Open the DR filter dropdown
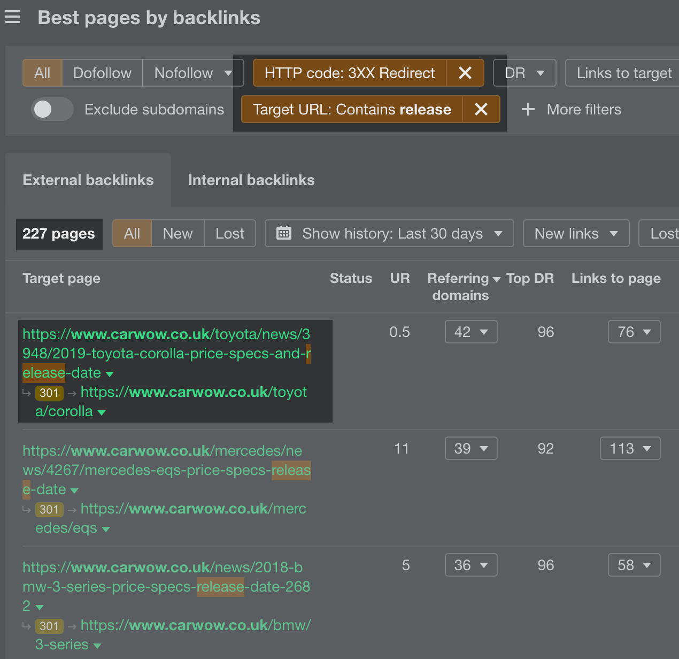Screen dimensions: 679x659 coord(524,73)
